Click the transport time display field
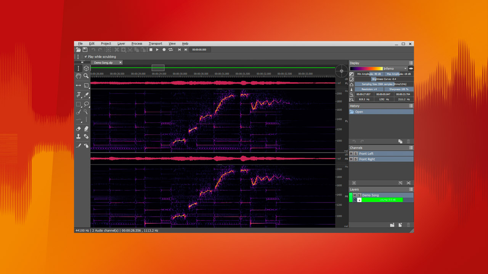 [x=200, y=49]
